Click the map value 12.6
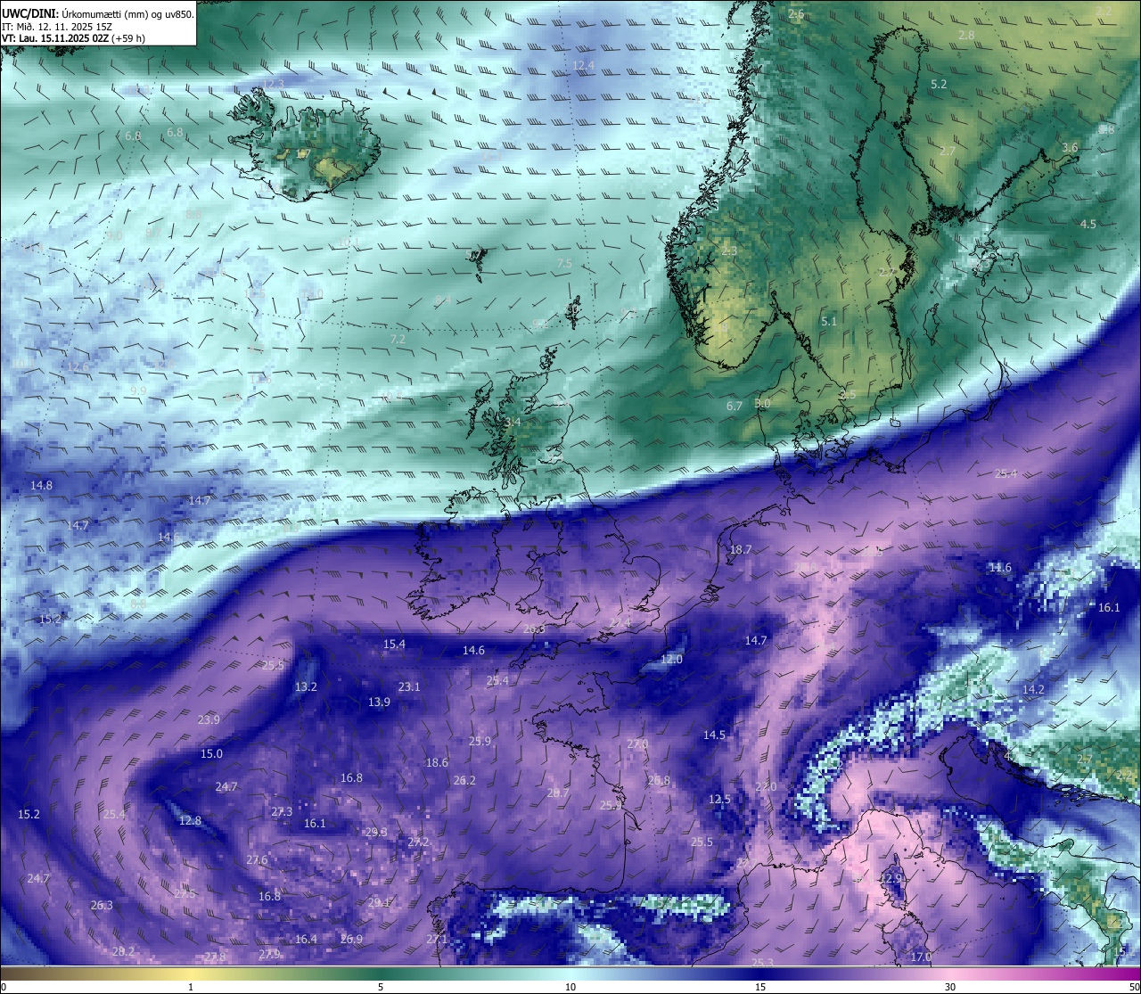 click(x=78, y=366)
